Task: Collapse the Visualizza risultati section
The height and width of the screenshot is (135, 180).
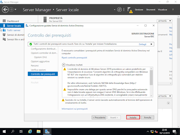Action: coord(64,65)
